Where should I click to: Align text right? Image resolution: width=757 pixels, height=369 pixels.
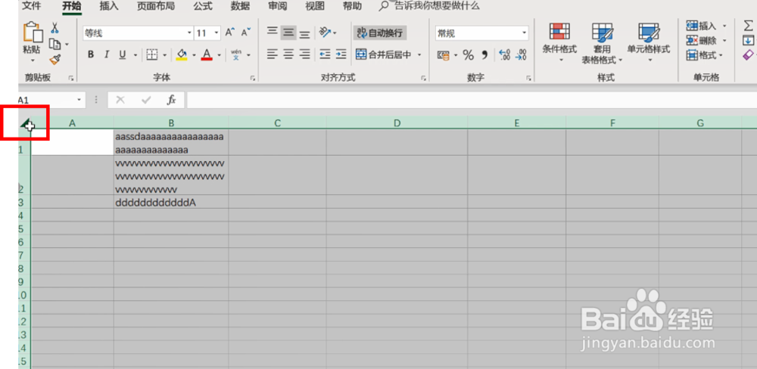[x=304, y=54]
